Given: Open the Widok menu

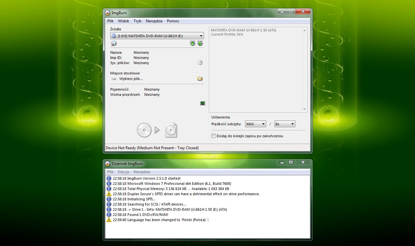Looking at the screenshot, I should 124,21.
